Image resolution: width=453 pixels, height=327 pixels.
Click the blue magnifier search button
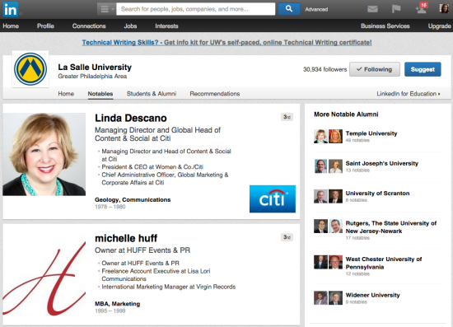click(288, 9)
